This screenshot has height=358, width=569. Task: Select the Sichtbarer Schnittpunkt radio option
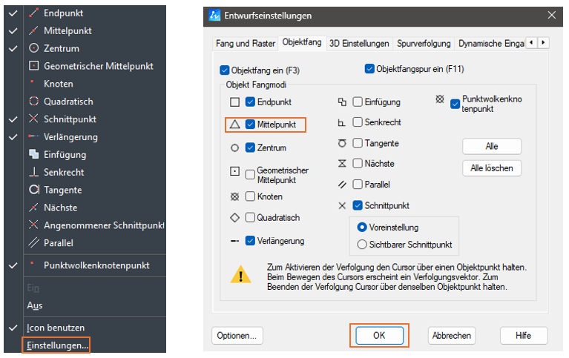[x=363, y=245]
